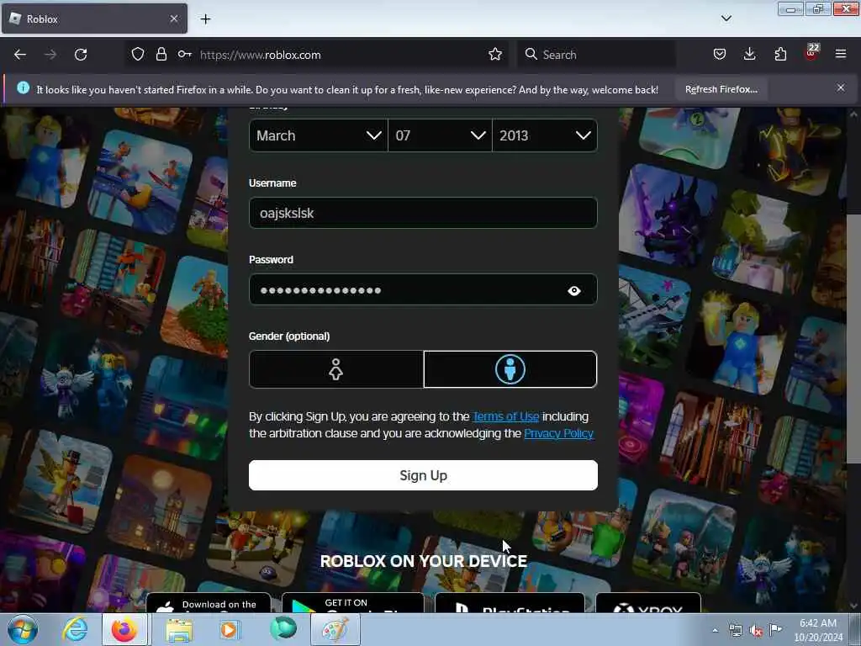
Task: Open the Terms of Use link
Action: point(505,416)
